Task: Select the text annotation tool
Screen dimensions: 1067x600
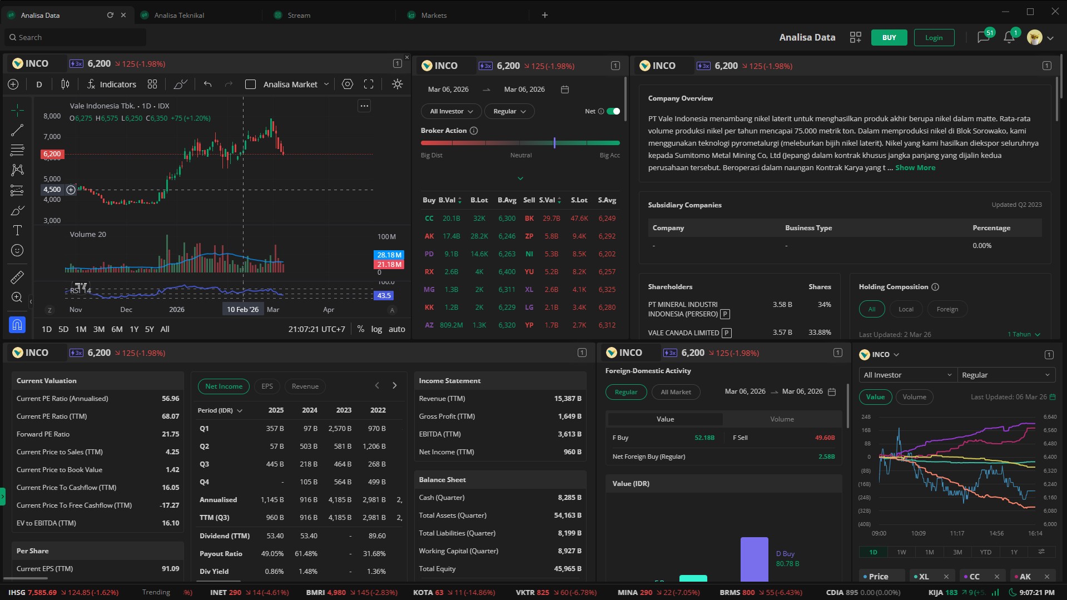Action: 17,230
